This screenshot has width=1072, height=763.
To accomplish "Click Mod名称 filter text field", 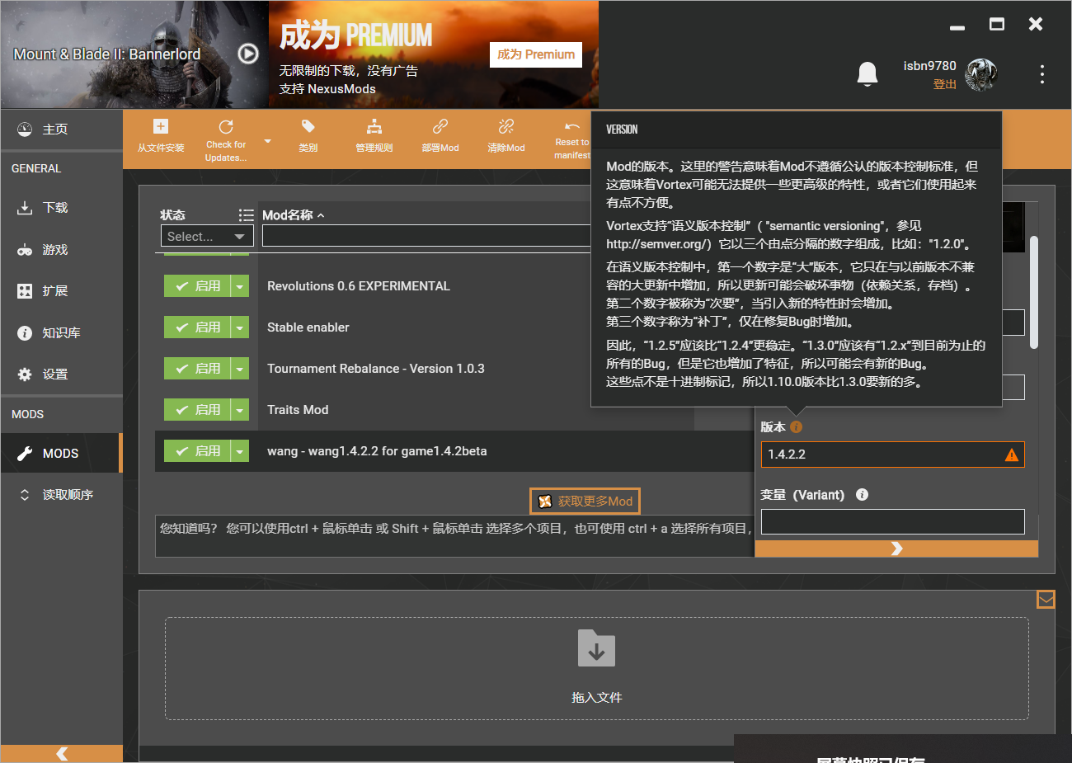I will (x=426, y=236).
